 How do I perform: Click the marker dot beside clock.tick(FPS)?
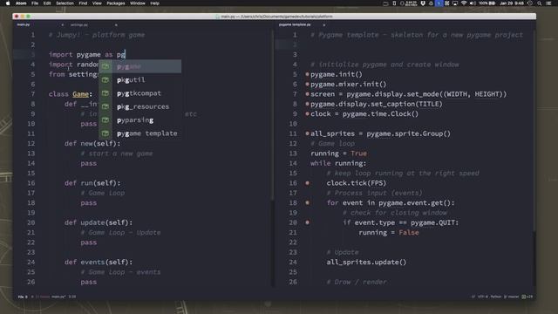pos(307,183)
